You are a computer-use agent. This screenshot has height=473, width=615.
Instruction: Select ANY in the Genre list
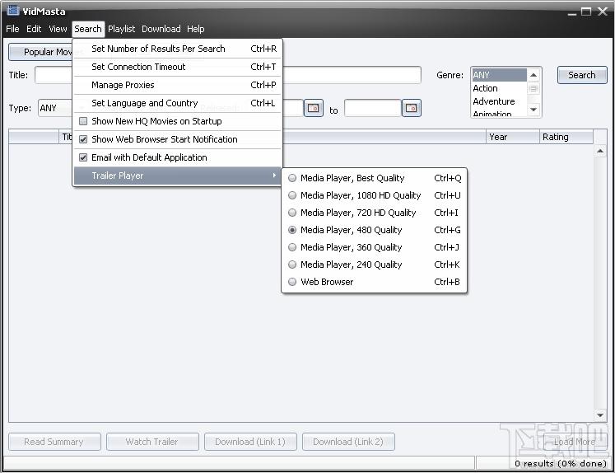coord(499,75)
